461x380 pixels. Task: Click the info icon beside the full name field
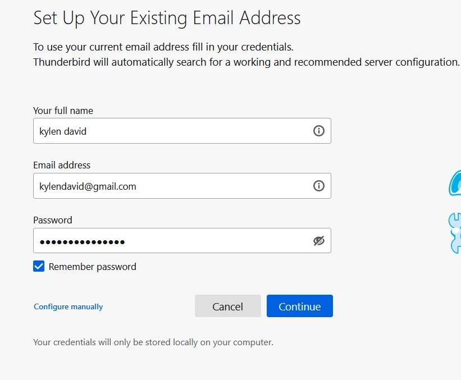(319, 130)
